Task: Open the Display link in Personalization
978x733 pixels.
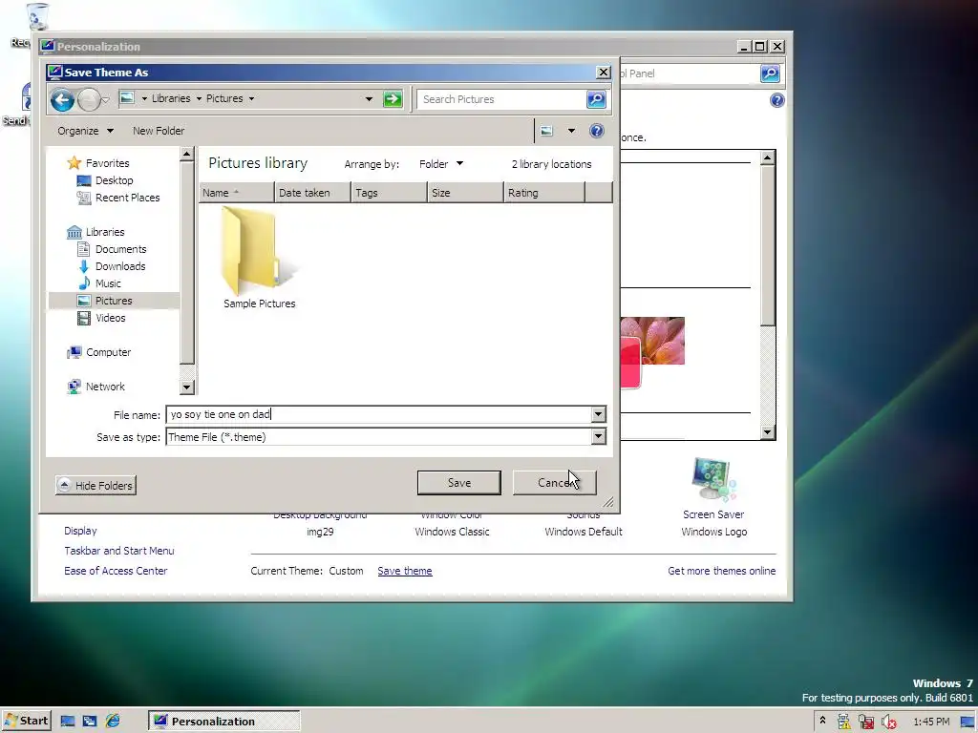Action: [80, 531]
